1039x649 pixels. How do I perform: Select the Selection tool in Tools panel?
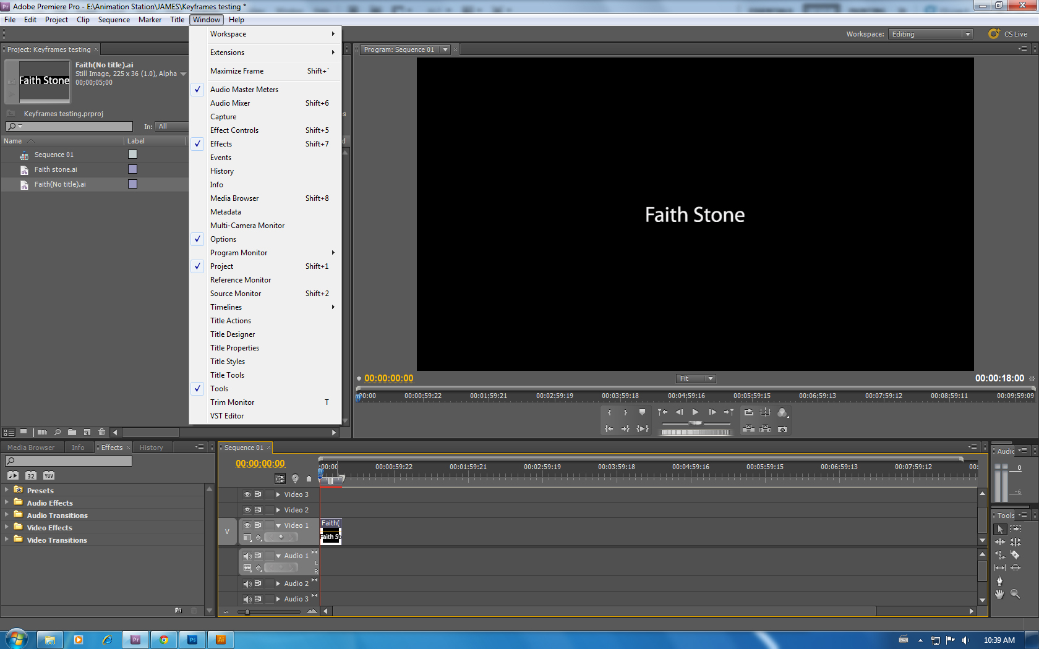coord(1000,529)
